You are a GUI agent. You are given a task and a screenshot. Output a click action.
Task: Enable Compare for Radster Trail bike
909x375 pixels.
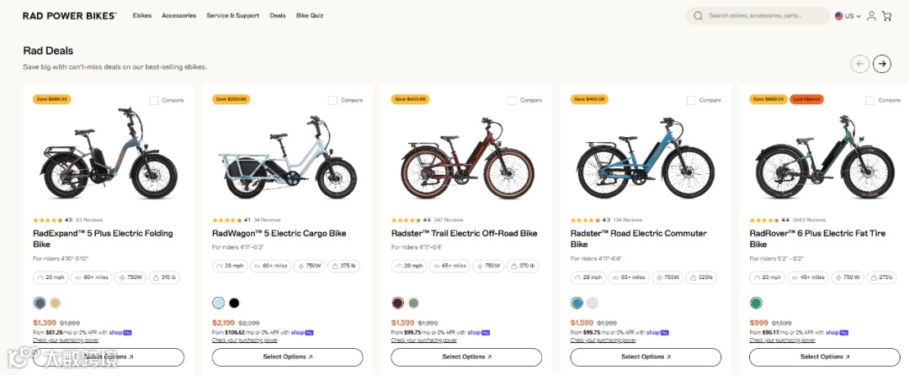[513, 100]
